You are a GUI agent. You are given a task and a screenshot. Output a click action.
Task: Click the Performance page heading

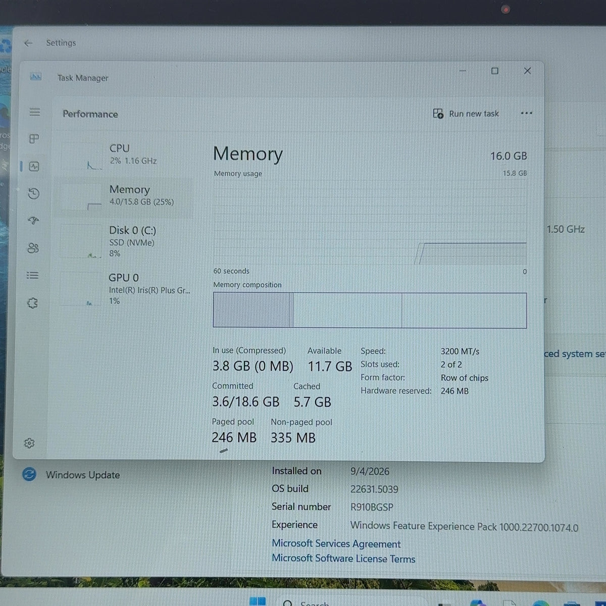pyautogui.click(x=90, y=114)
